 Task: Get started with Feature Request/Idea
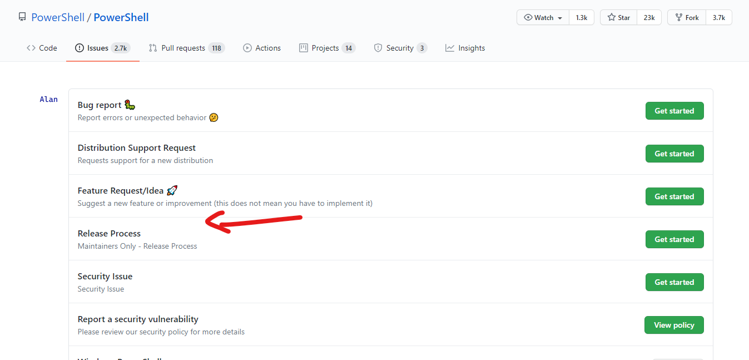tap(674, 196)
